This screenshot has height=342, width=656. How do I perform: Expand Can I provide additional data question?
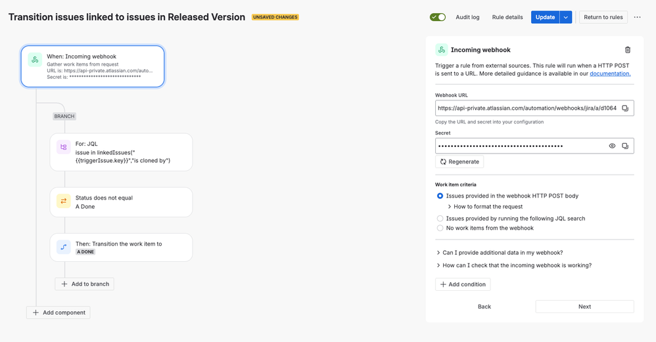coord(500,253)
